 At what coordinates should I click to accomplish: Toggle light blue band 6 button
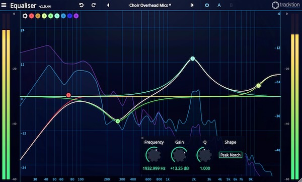point(63,16)
